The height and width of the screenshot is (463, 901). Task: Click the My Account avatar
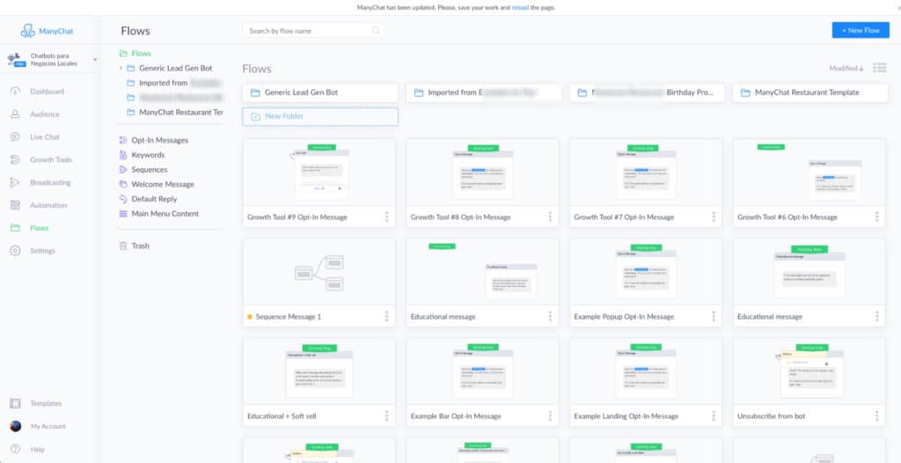(x=16, y=426)
